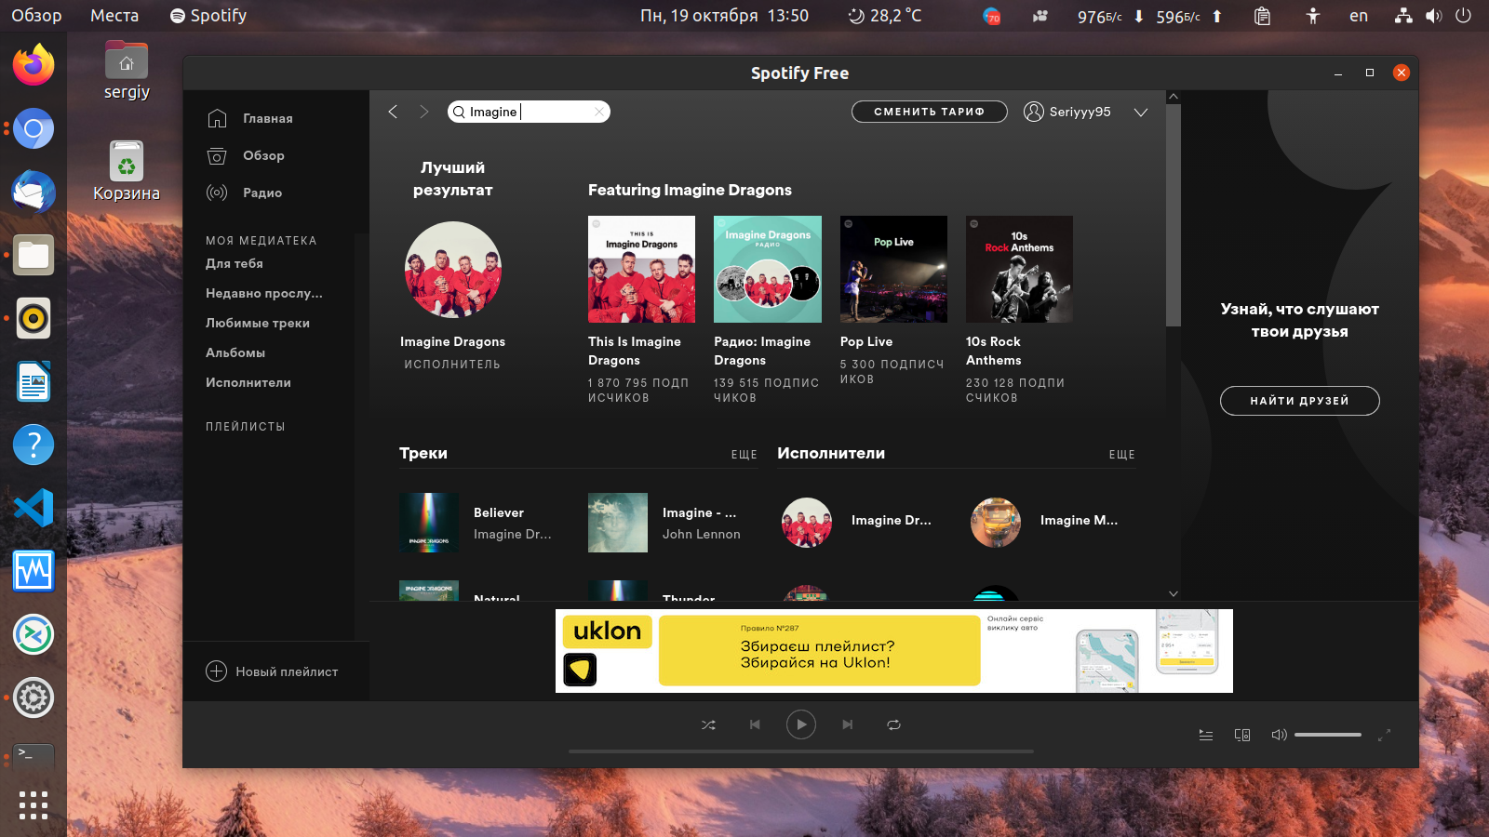Show applications grid in the dock
Image resolution: width=1489 pixels, height=837 pixels.
pyautogui.click(x=34, y=805)
